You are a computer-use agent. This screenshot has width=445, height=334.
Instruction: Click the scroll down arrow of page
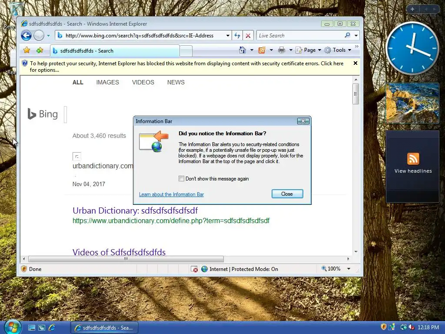point(356,252)
